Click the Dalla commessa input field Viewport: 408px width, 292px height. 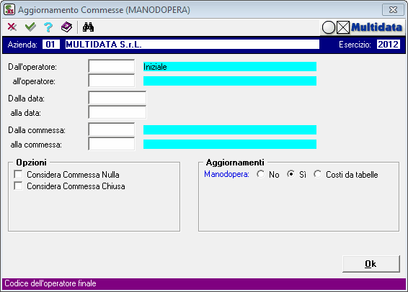click(112, 129)
